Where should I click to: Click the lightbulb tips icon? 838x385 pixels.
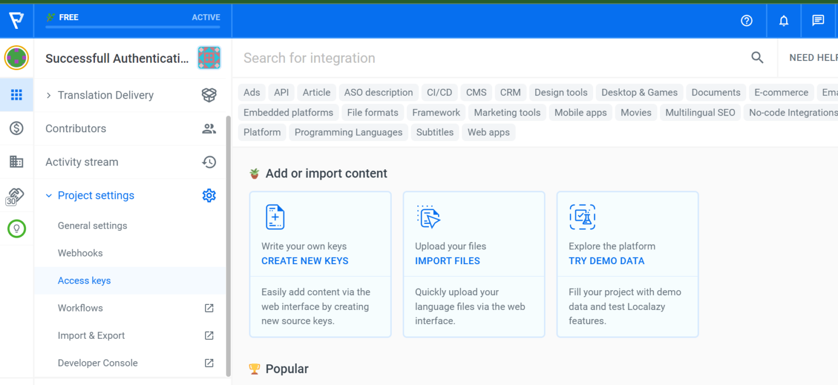click(16, 229)
